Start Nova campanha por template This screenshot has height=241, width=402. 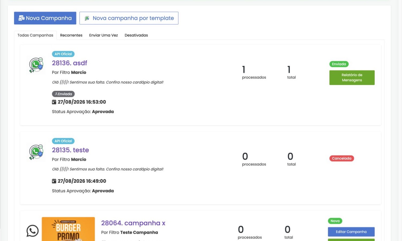129,18
